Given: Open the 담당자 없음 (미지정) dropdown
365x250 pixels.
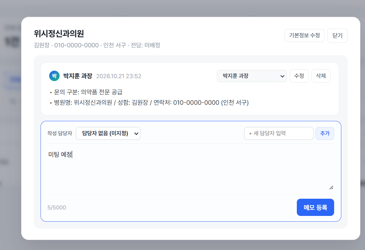Looking at the screenshot, I should tap(108, 133).
